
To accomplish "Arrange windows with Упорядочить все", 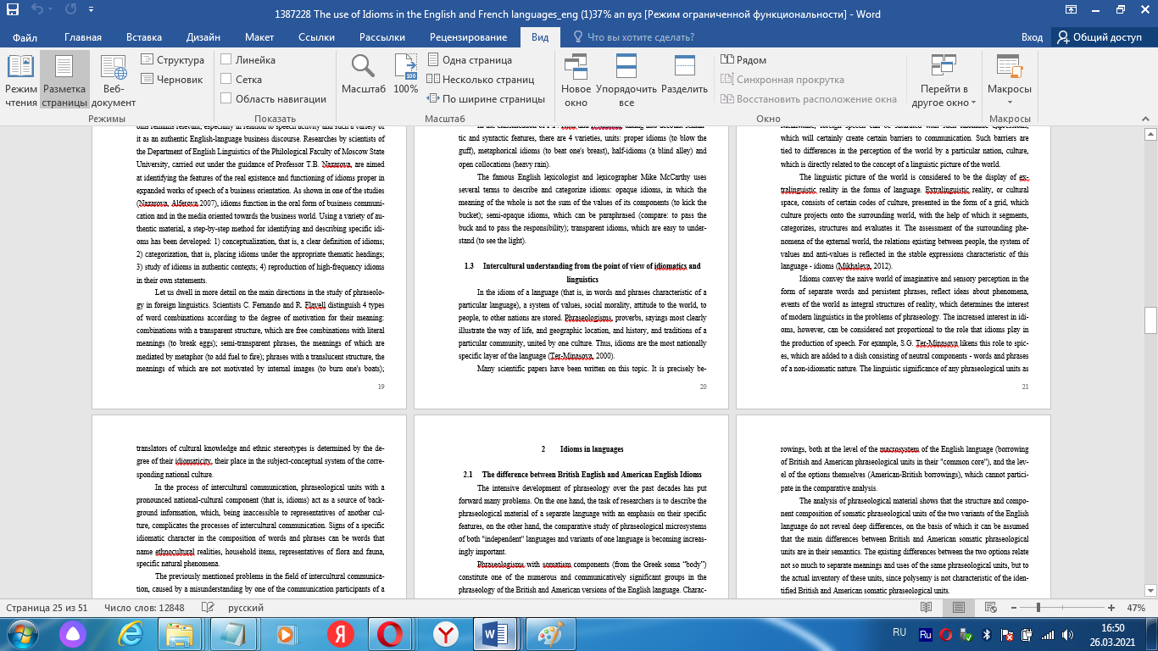I will [x=627, y=81].
